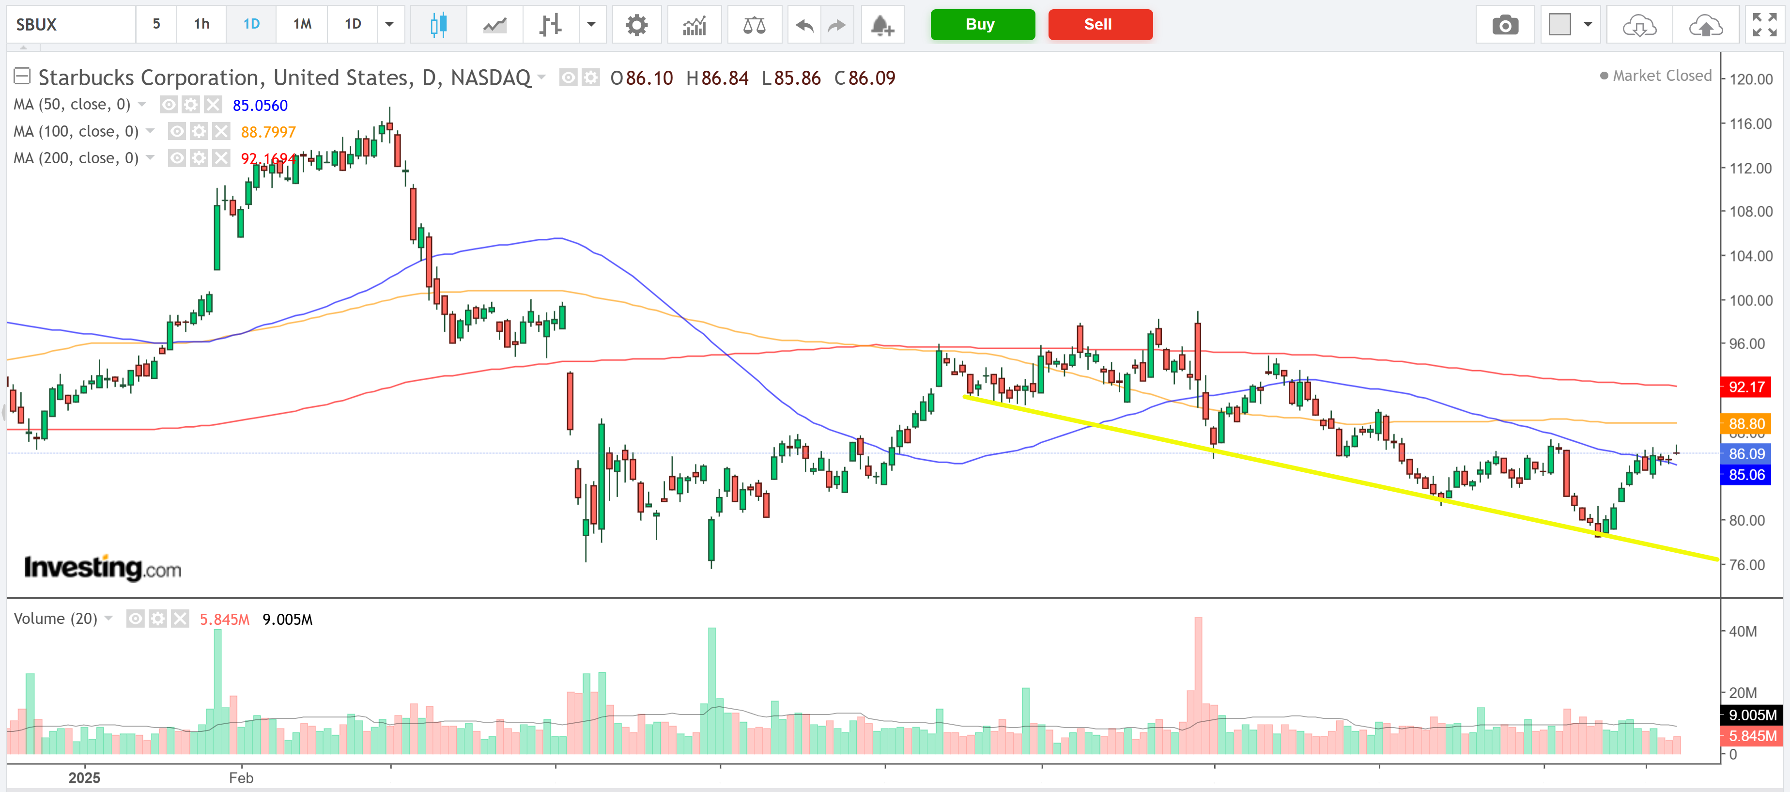Image resolution: width=1790 pixels, height=792 pixels.
Task: Select the 1M interval tab
Action: 302,24
